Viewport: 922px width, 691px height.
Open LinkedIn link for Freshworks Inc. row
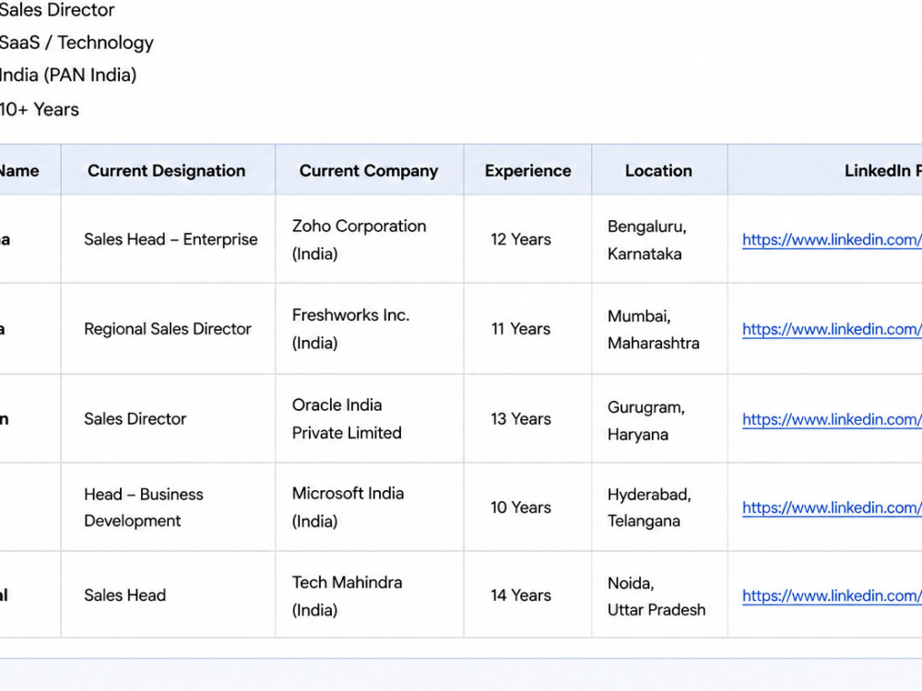pos(832,329)
